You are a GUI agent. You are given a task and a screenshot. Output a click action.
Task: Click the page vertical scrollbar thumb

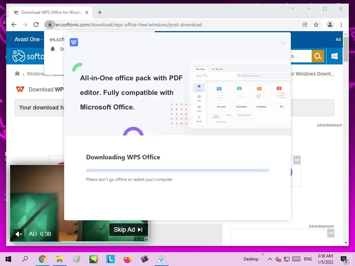click(346, 49)
